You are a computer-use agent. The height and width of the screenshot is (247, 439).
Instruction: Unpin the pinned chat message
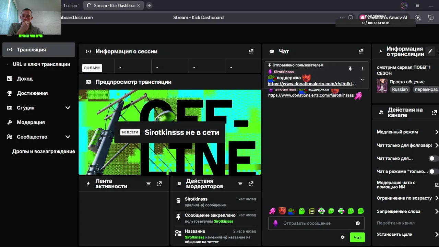(x=350, y=69)
